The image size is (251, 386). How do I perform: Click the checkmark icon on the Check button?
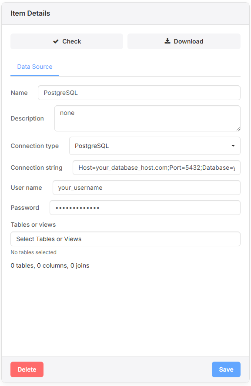click(x=56, y=41)
